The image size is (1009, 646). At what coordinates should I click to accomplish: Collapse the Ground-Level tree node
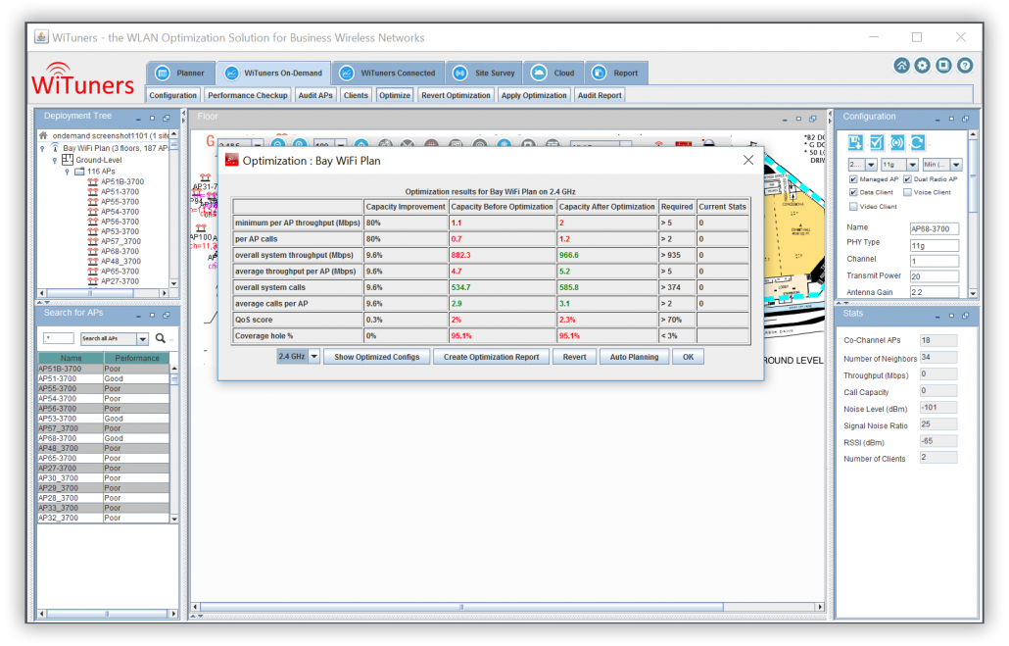pos(55,161)
